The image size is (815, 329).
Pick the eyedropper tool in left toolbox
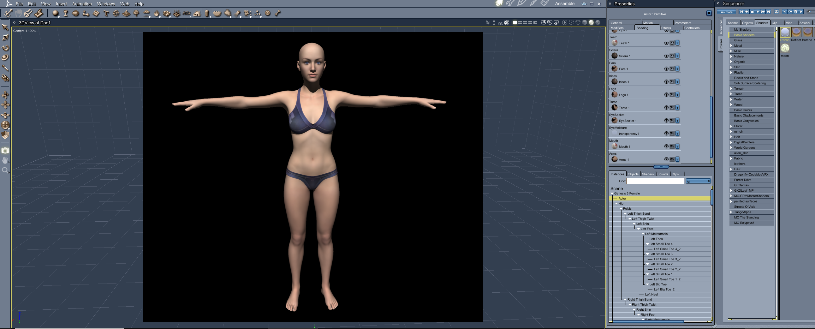5,68
